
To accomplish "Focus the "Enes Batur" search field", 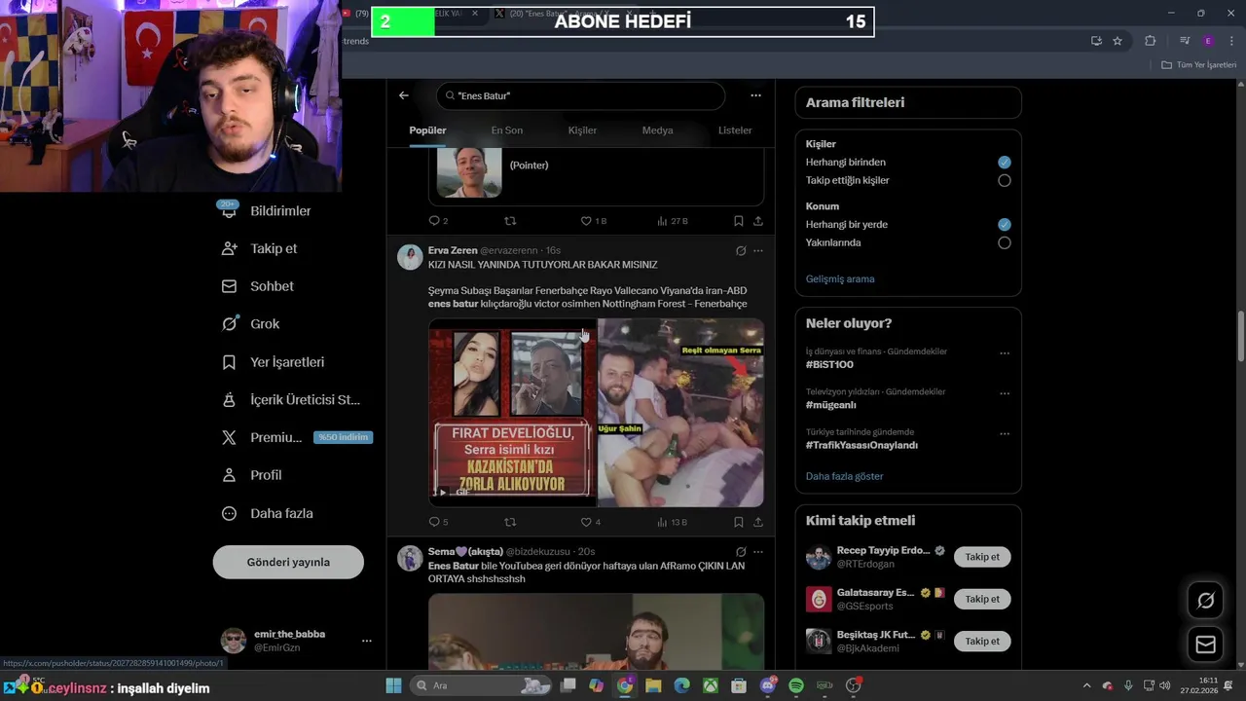I will (x=580, y=95).
